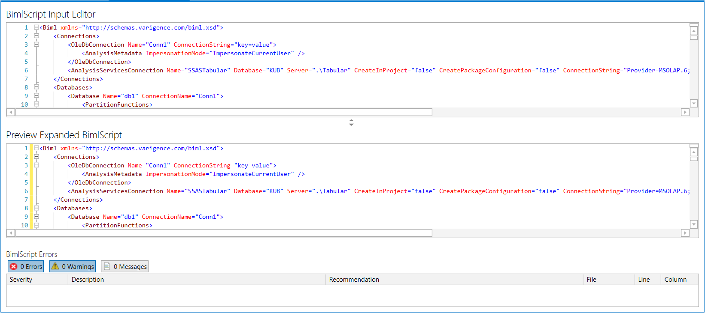Viewport: 705px width, 313px height.
Task: Click the Input Editor scroll-right arrow
Action: [685, 112]
